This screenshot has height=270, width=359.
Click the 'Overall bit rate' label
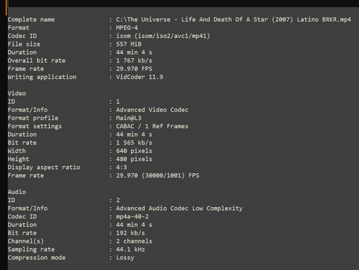coord(37,61)
